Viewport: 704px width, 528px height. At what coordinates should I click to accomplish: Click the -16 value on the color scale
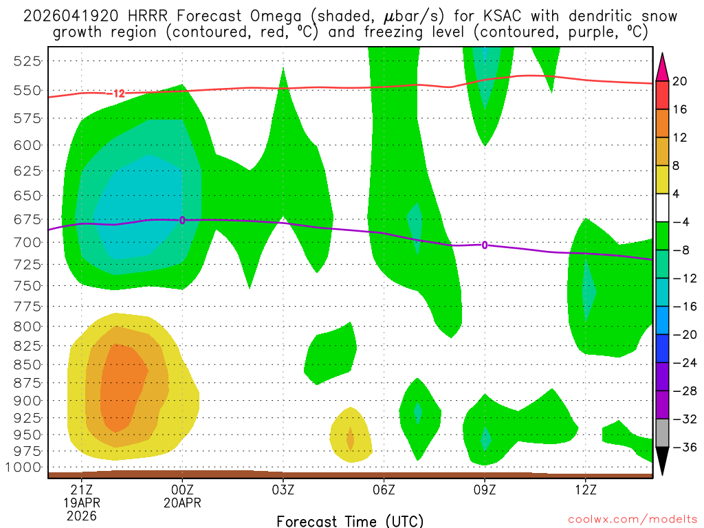(x=685, y=307)
